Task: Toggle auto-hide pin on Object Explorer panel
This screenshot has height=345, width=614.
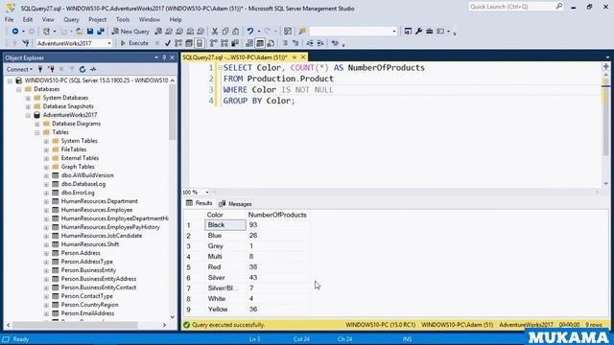Action: tap(164, 57)
